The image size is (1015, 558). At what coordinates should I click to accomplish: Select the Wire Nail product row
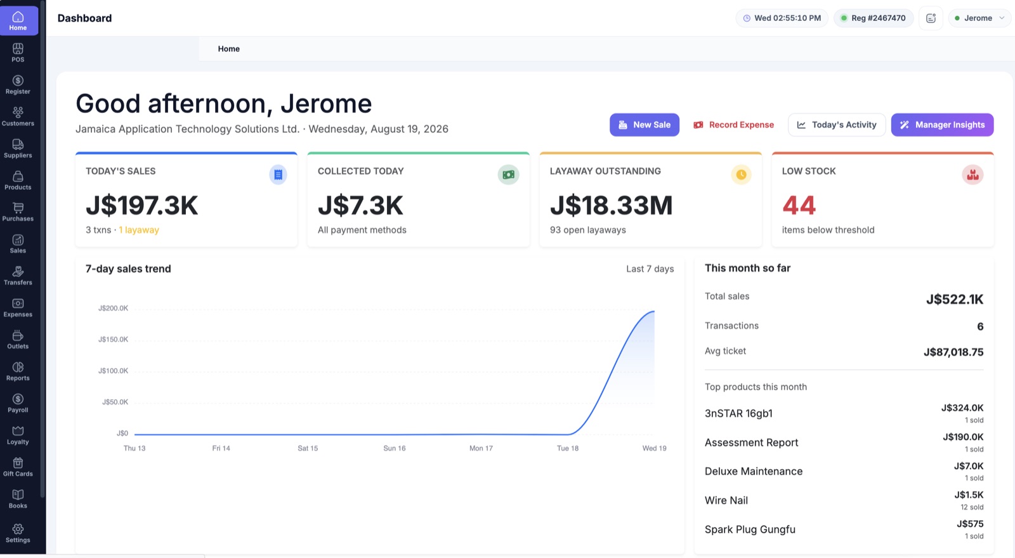pyautogui.click(x=844, y=500)
